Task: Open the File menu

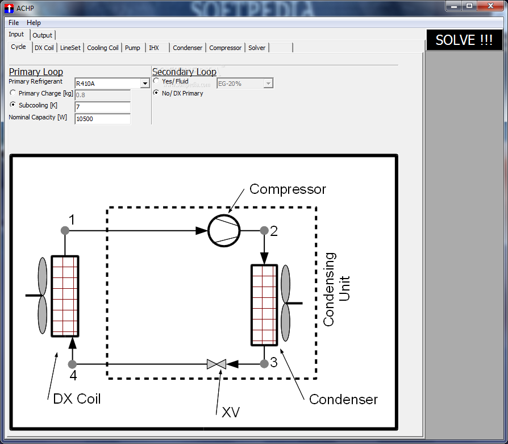Action: tap(14, 23)
